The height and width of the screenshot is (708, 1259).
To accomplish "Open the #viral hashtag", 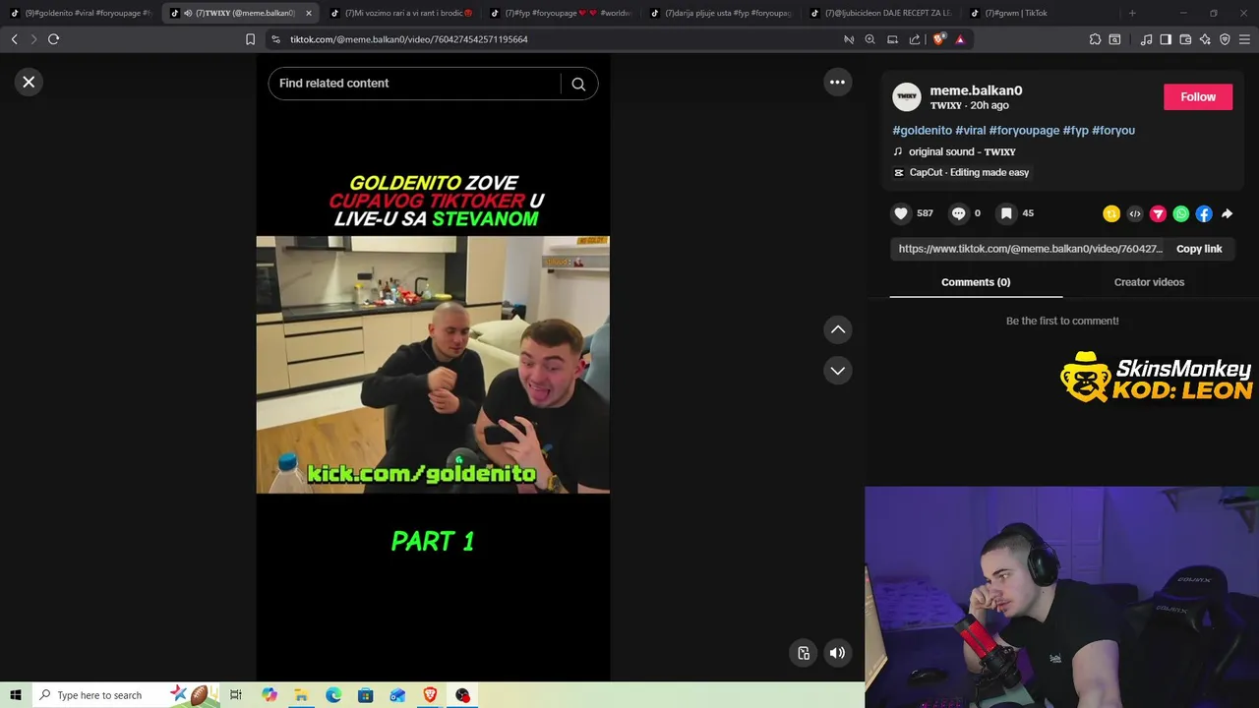I will pos(970,130).
